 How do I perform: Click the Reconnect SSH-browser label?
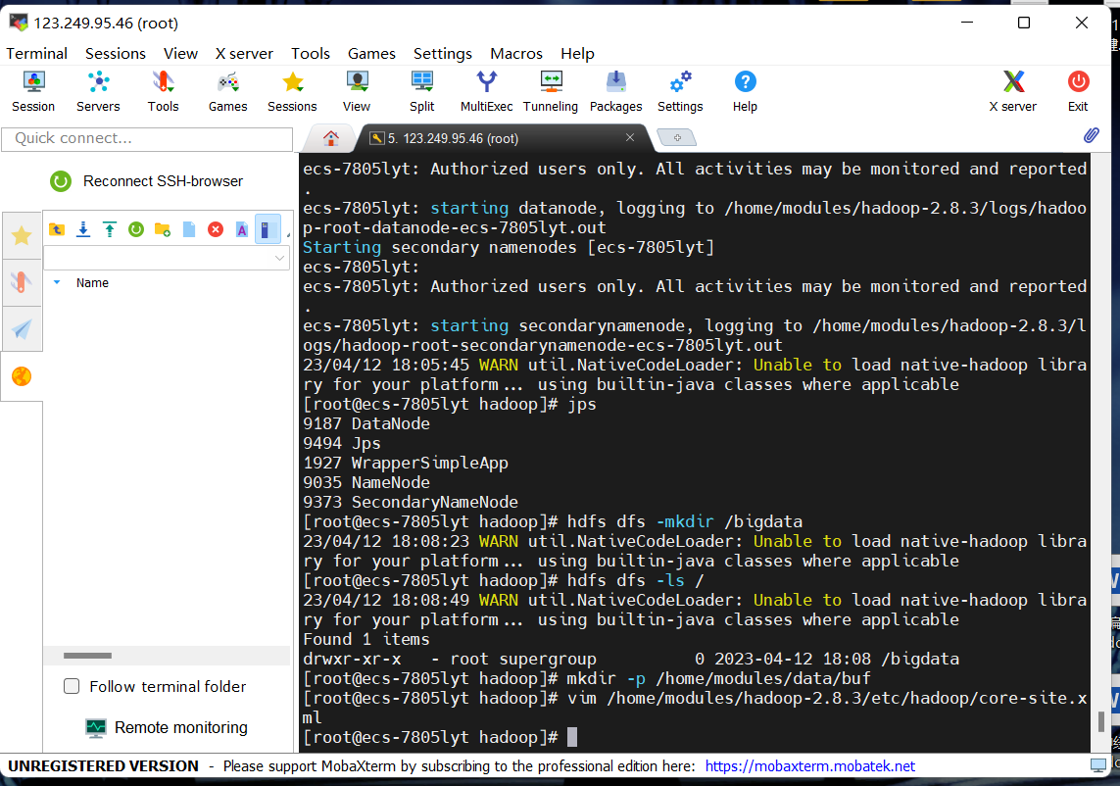point(163,181)
